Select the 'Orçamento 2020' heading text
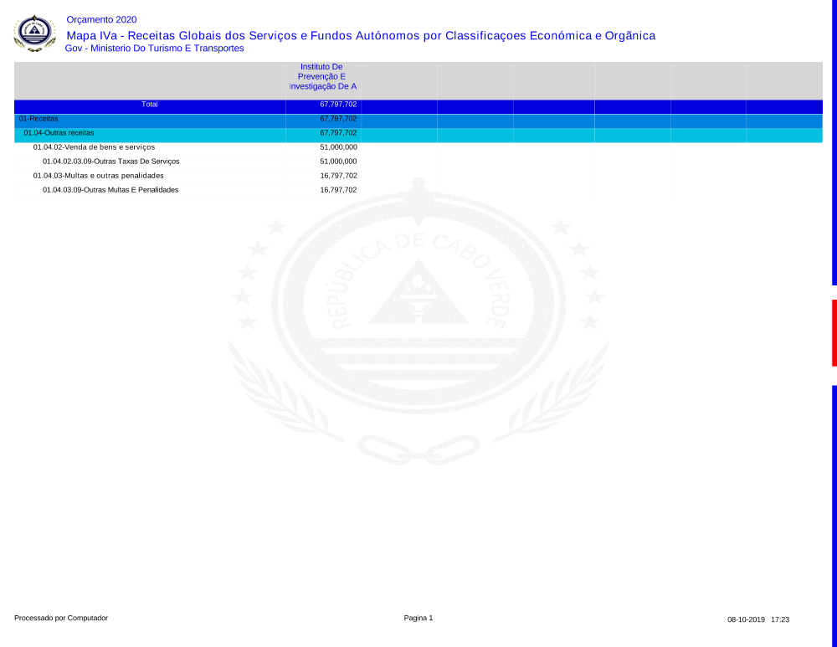The width and height of the screenshot is (837, 647). [x=101, y=20]
